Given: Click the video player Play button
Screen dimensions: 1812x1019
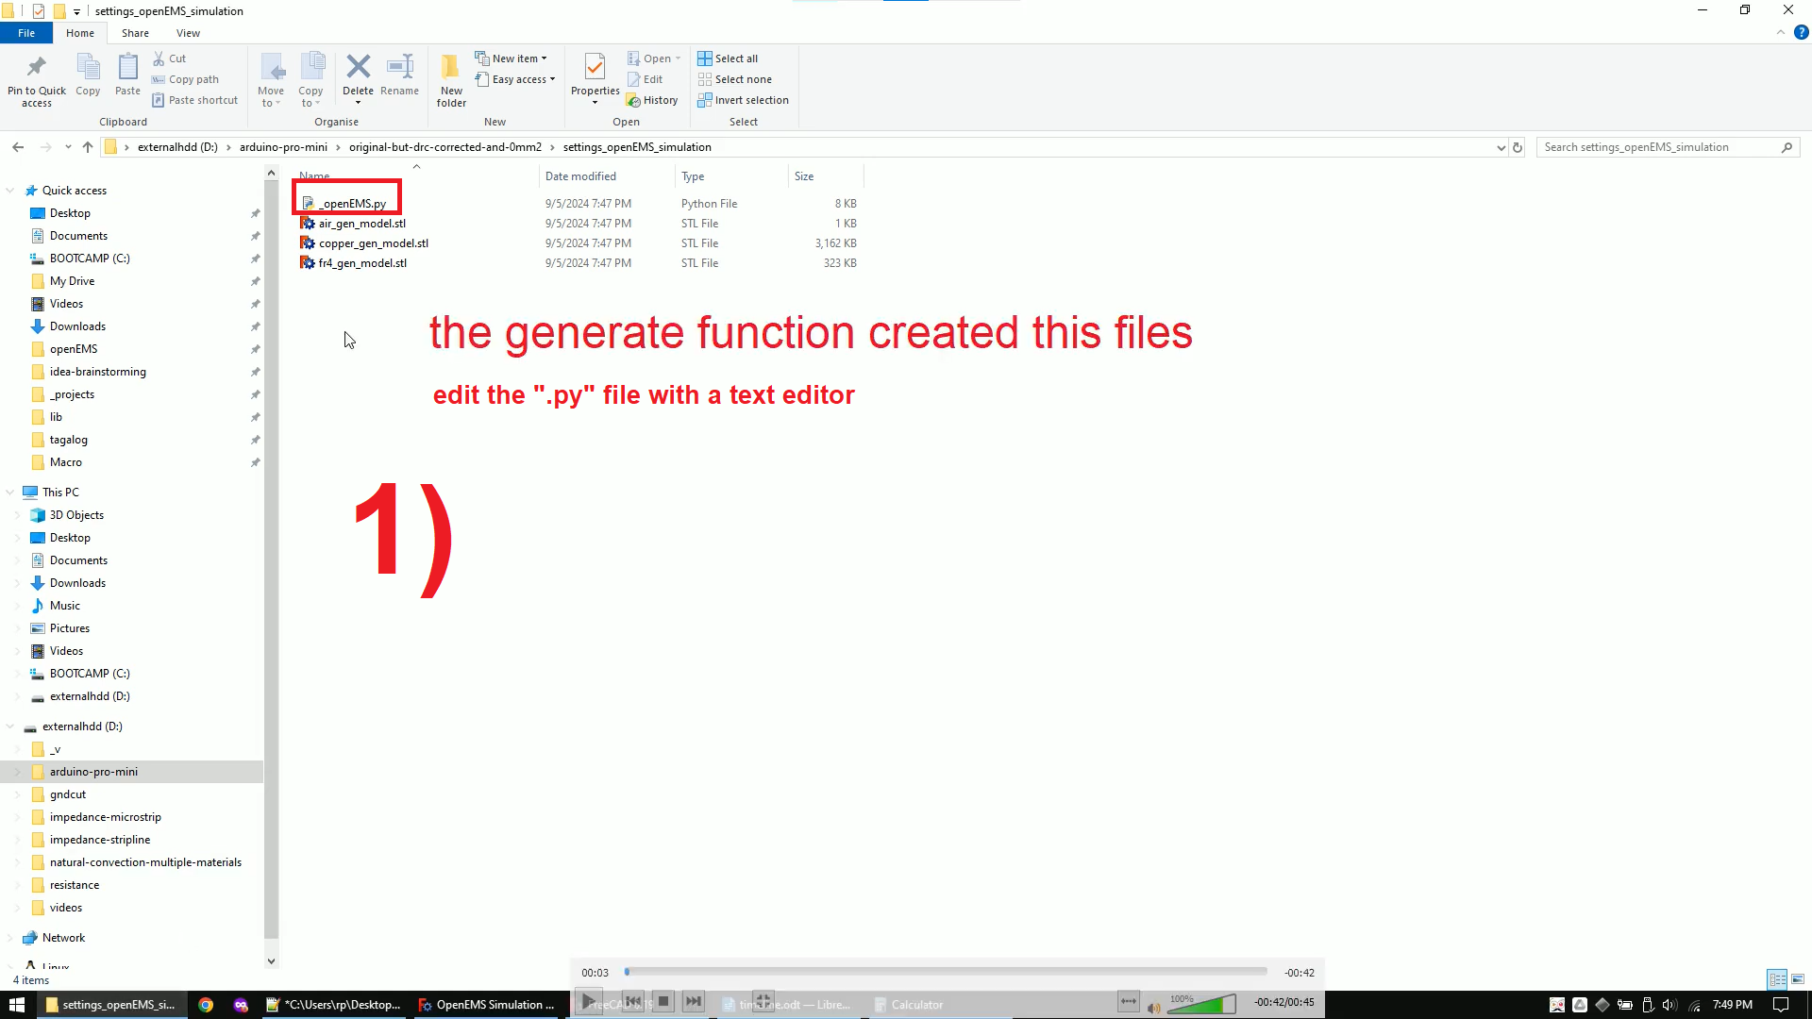Looking at the screenshot, I should coord(588,1002).
